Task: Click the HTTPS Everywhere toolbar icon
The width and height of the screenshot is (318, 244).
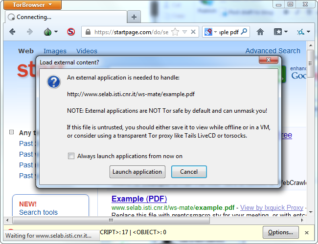Action: pos(300,32)
